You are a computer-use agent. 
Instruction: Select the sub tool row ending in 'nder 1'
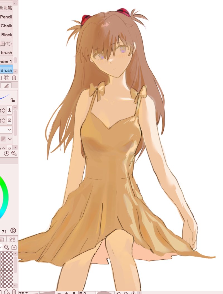click(6, 61)
